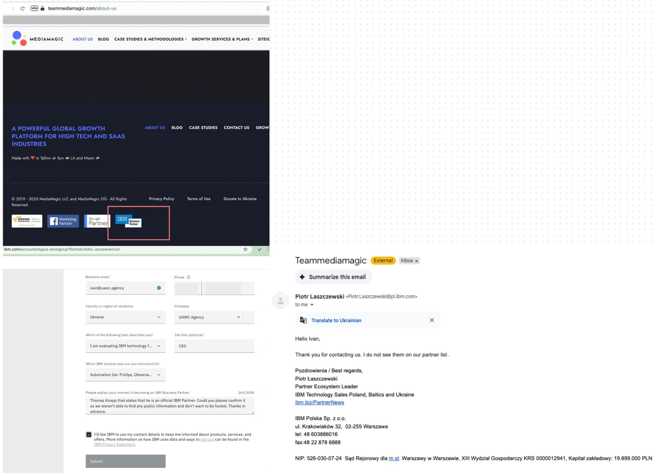
Task: Open the IBM solution area dropdown
Action: click(x=126, y=375)
